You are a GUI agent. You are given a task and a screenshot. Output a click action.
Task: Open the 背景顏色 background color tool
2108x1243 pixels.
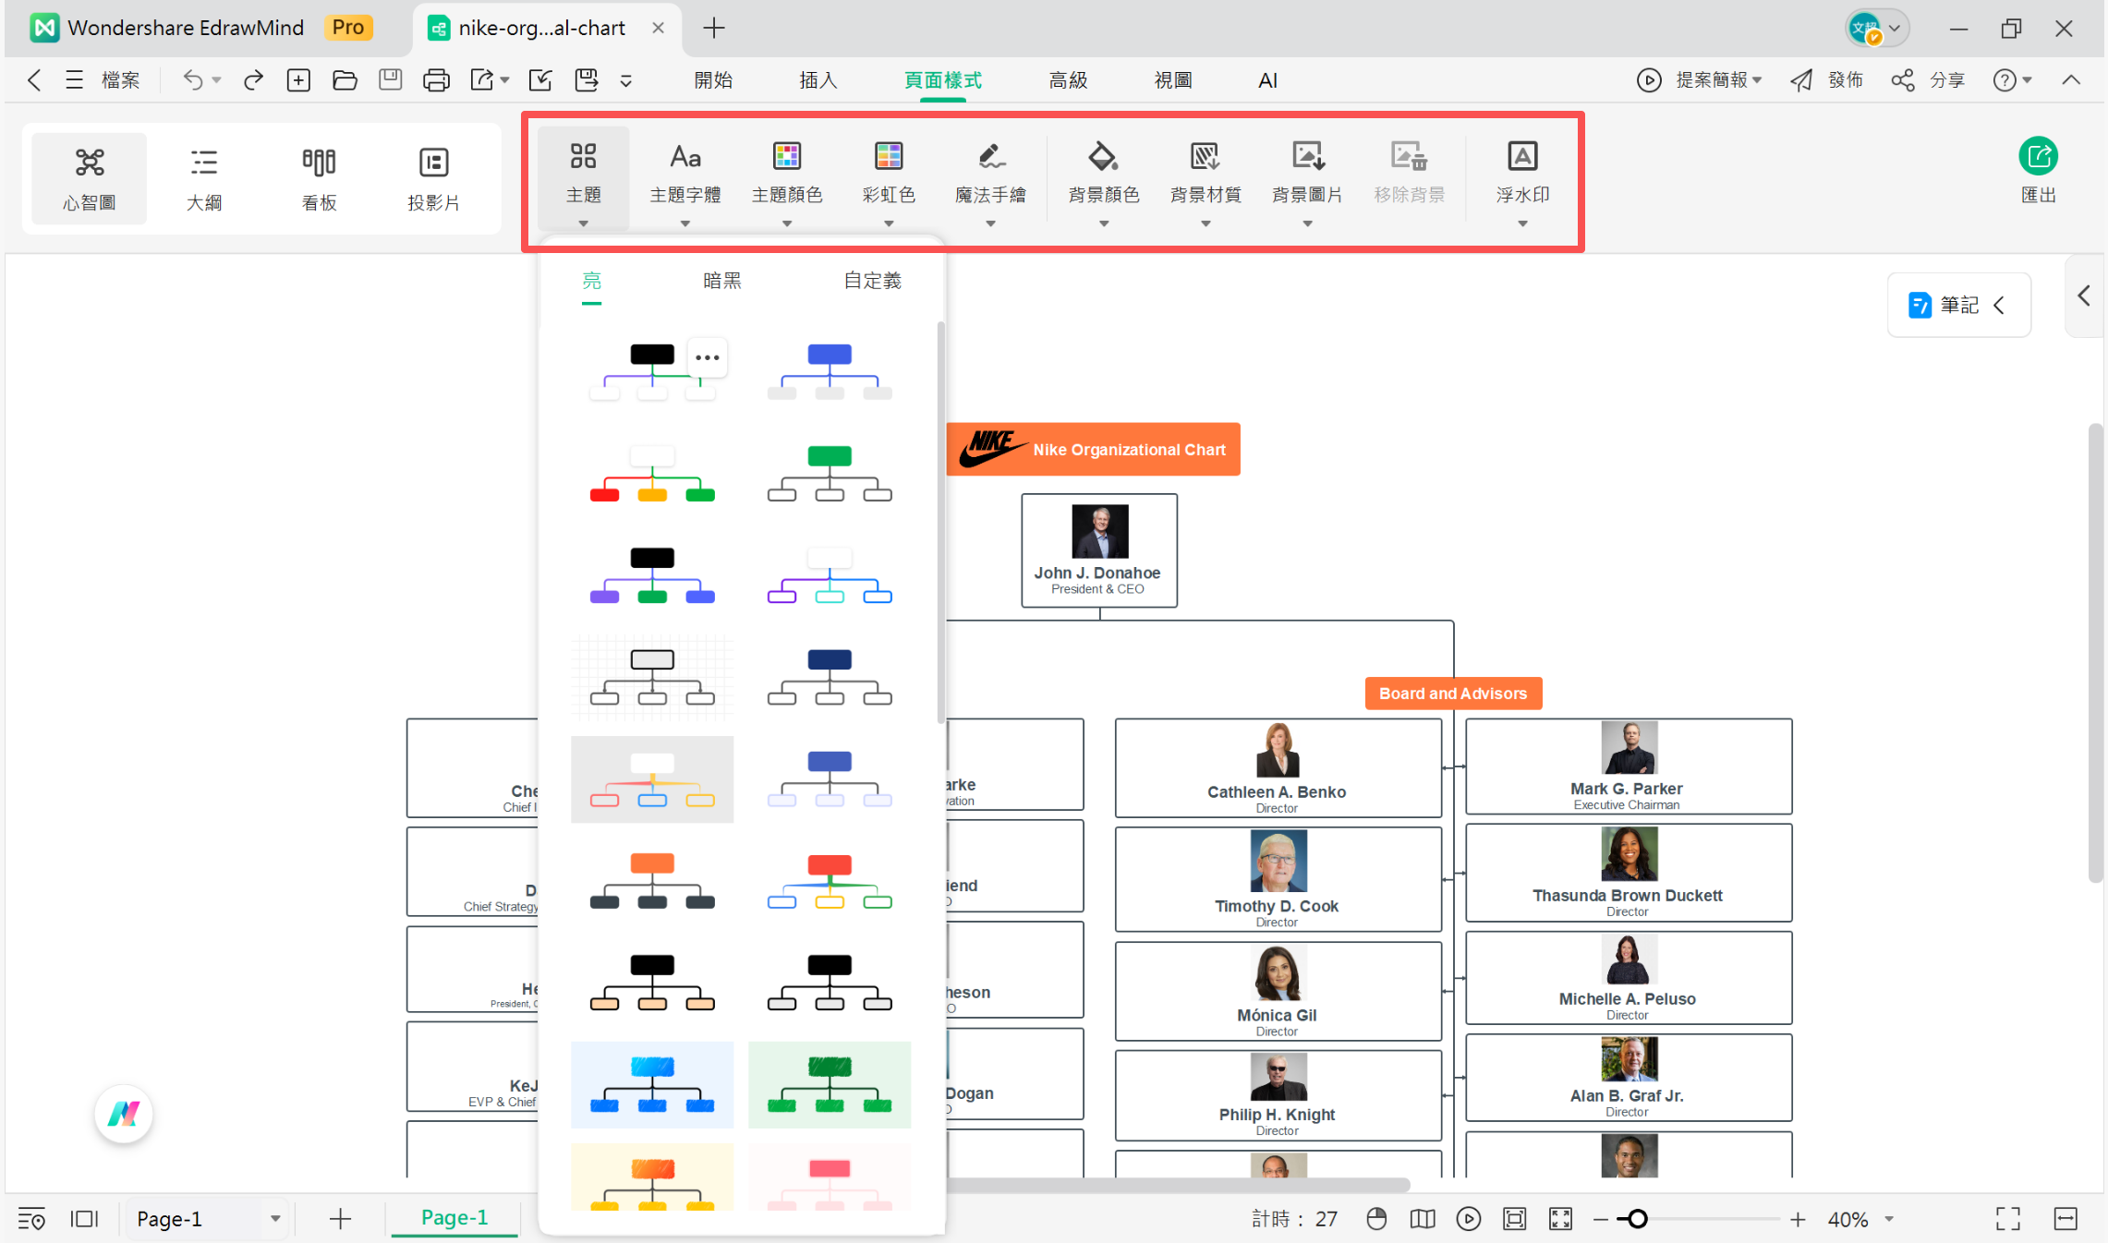[1103, 174]
